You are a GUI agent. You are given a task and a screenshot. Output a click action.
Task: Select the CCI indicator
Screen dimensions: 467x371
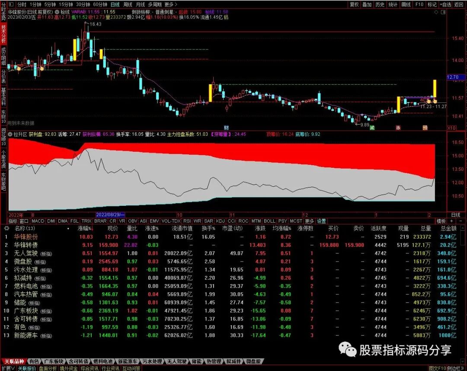231,221
